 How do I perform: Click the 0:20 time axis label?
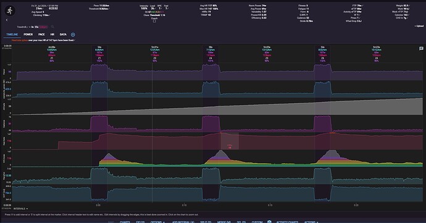[x=356, y=205]
